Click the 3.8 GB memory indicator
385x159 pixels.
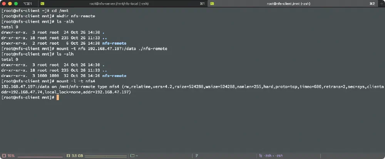point(75,156)
